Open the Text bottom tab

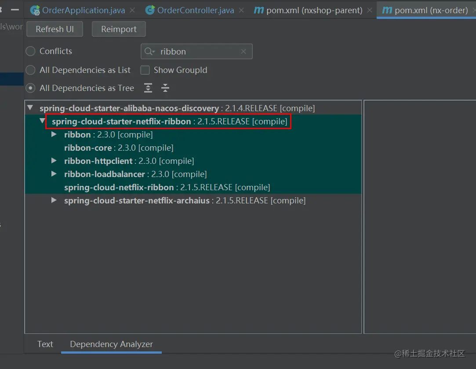[x=45, y=344]
